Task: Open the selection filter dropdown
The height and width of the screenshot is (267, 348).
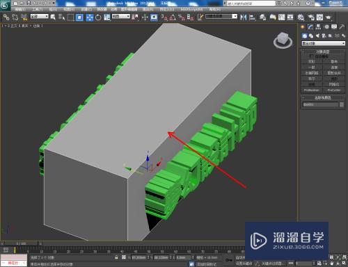Action: (x=40, y=17)
